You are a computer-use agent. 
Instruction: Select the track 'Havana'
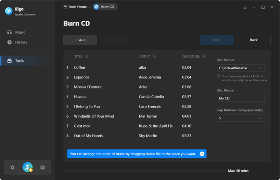pos(80,97)
